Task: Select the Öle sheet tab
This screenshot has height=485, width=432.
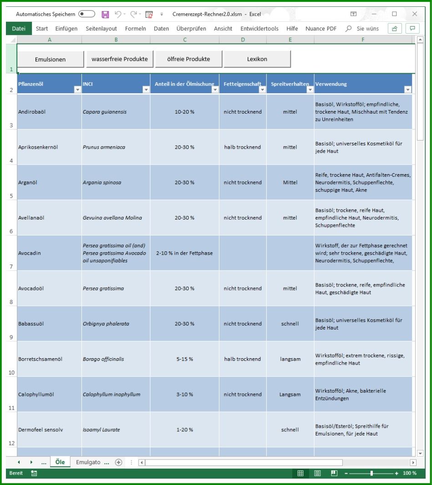Action: 60,462
